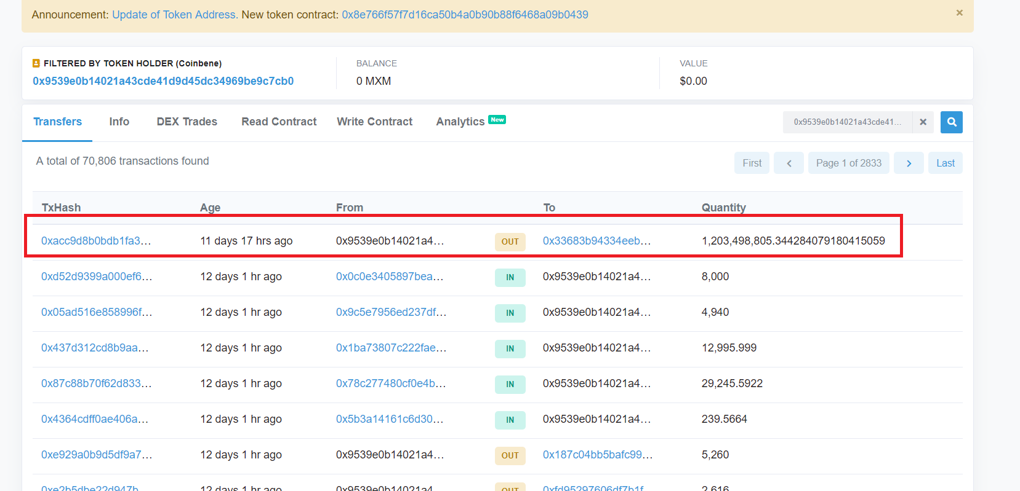The image size is (1020, 491).
Task: Click the address filter search field
Action: tap(847, 122)
